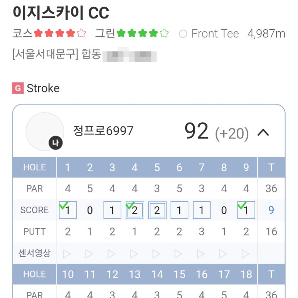Screen dimensions: 298x298
Task: Select the Front Tee radio button
Action: coord(183,34)
